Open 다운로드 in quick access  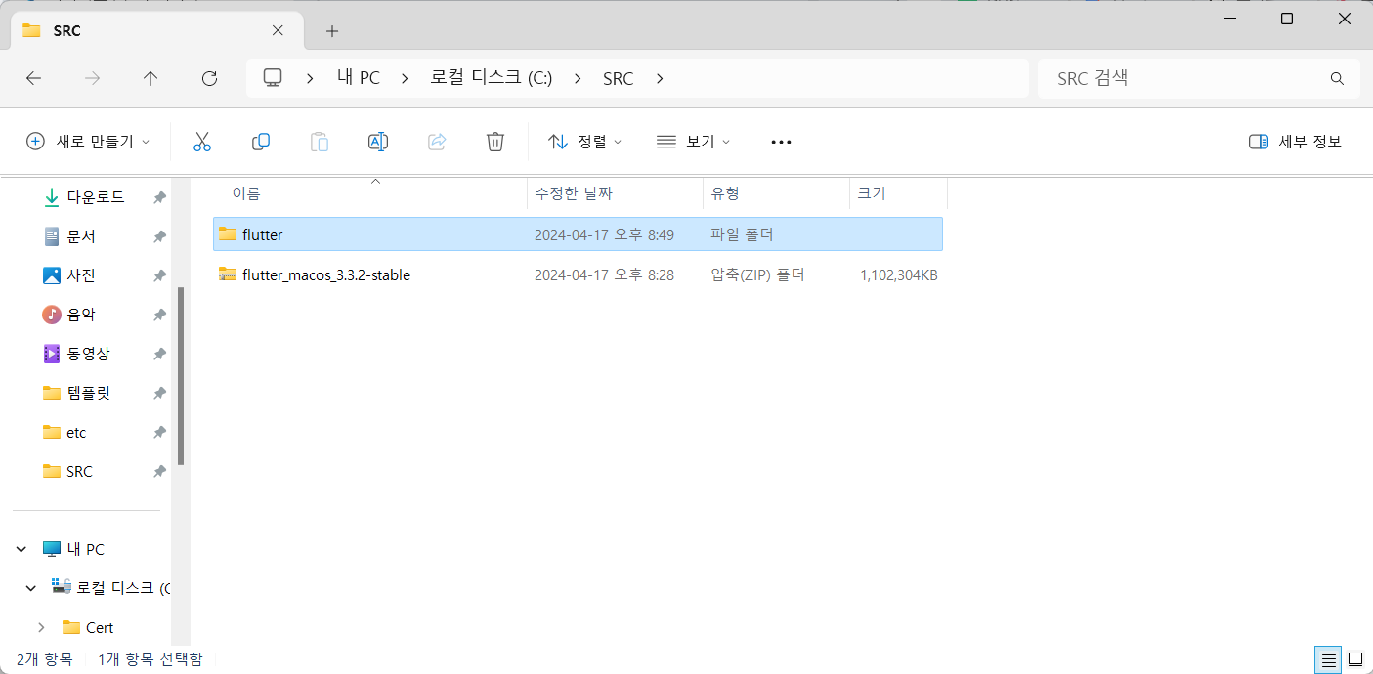pos(96,197)
